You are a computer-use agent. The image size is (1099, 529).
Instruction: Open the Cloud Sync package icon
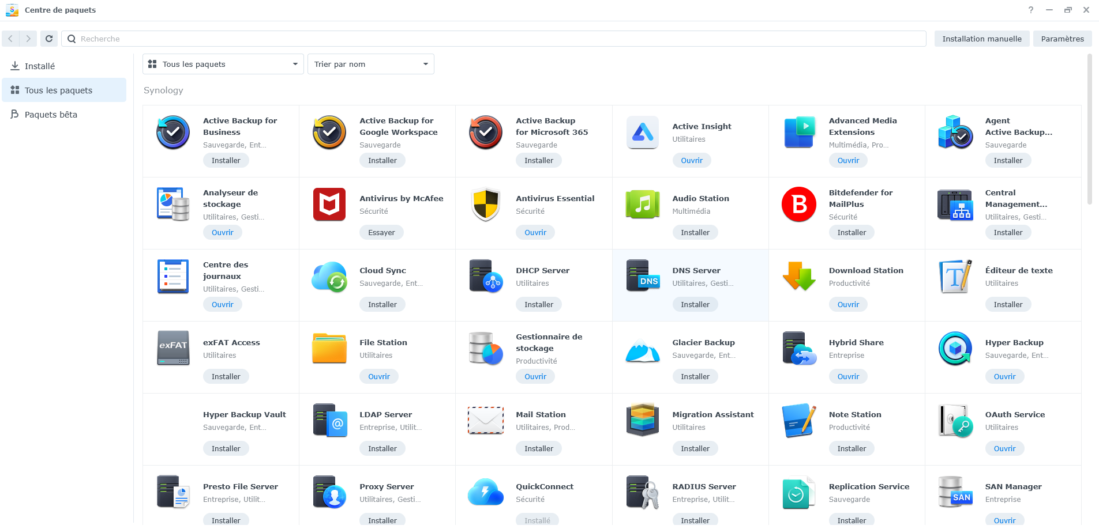(329, 277)
